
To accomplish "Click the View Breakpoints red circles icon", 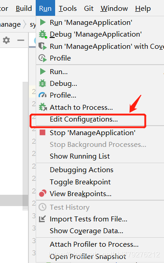I will [42, 193].
